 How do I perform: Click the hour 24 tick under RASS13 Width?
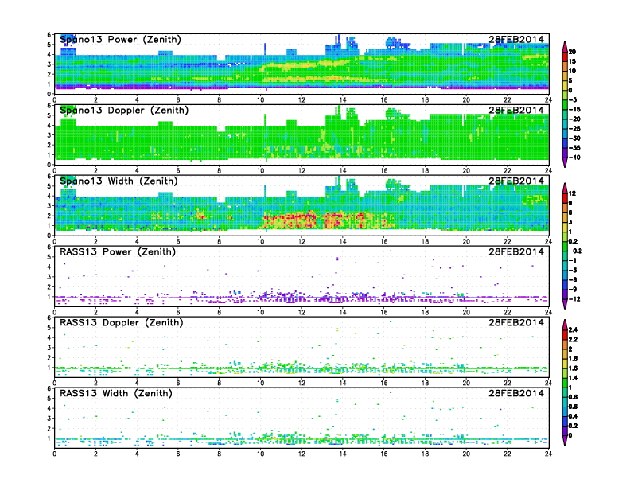pyautogui.click(x=548, y=454)
